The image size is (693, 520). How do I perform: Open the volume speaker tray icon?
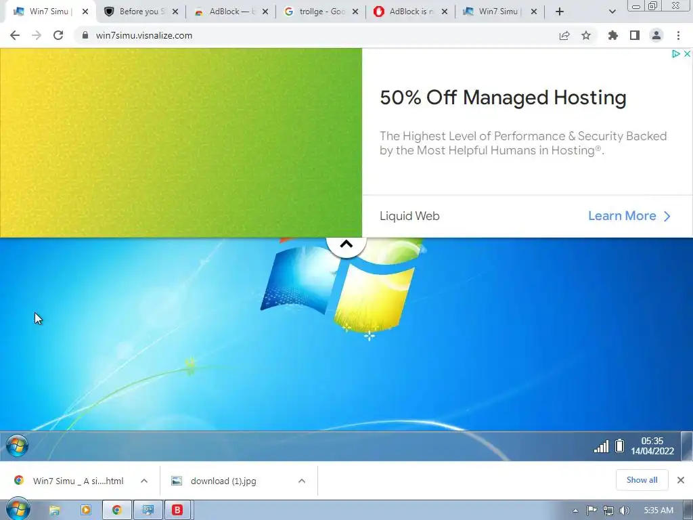coord(624,511)
